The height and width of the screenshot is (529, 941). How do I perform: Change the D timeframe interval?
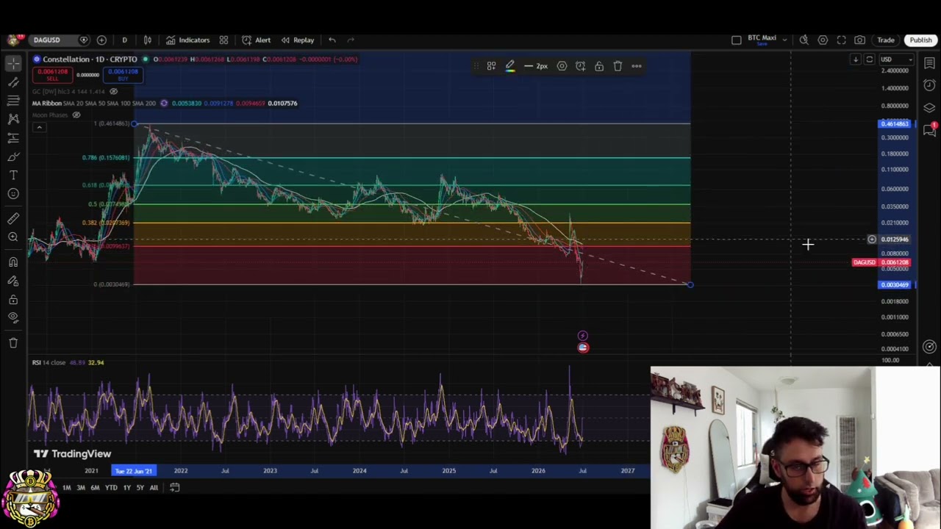[124, 40]
